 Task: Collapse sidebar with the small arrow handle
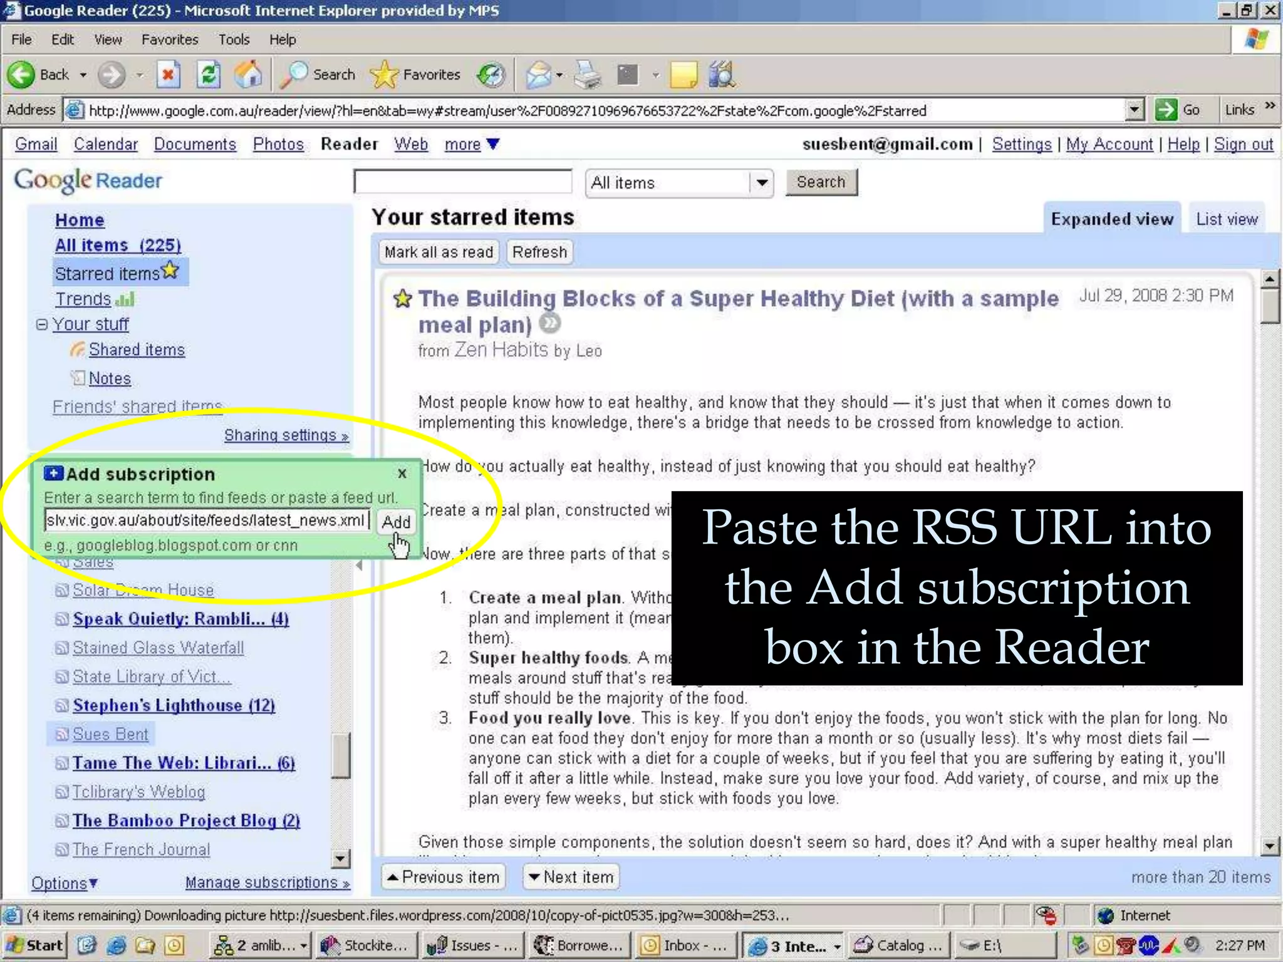click(x=359, y=565)
